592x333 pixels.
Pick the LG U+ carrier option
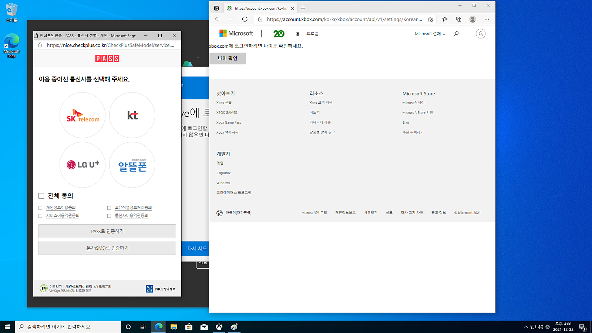83,165
